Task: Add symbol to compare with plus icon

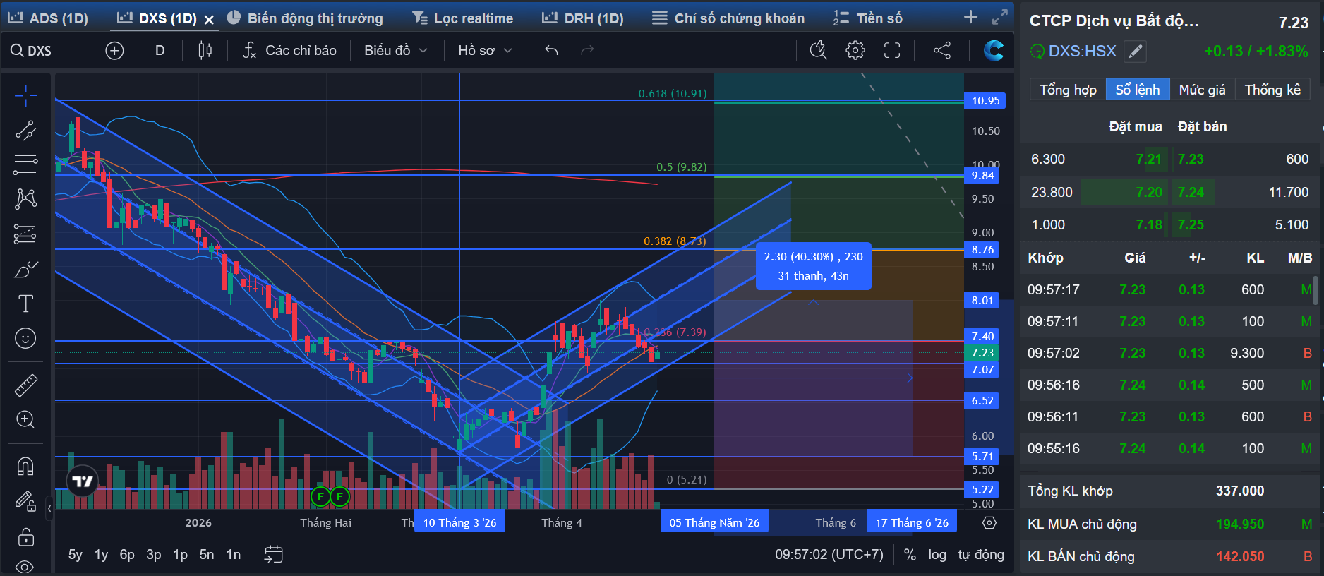Action: click(x=114, y=50)
